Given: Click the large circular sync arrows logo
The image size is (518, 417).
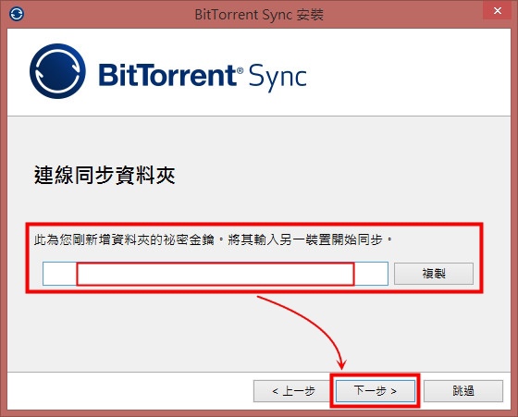Looking at the screenshot, I should 57,71.
